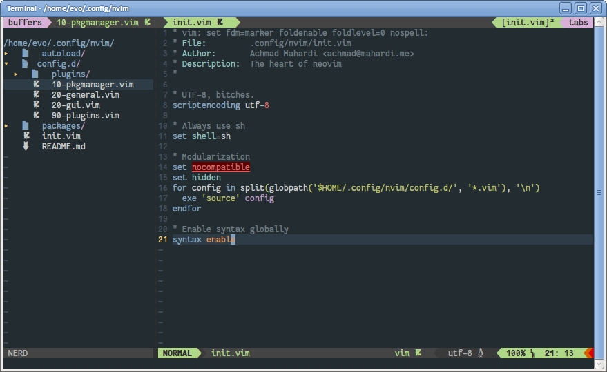The image size is (607, 372).
Task: Click the vim icon beside 20-gui.vim
Action: 37,105
